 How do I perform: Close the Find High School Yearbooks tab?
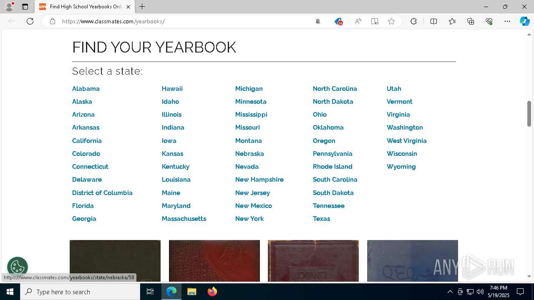point(128,7)
